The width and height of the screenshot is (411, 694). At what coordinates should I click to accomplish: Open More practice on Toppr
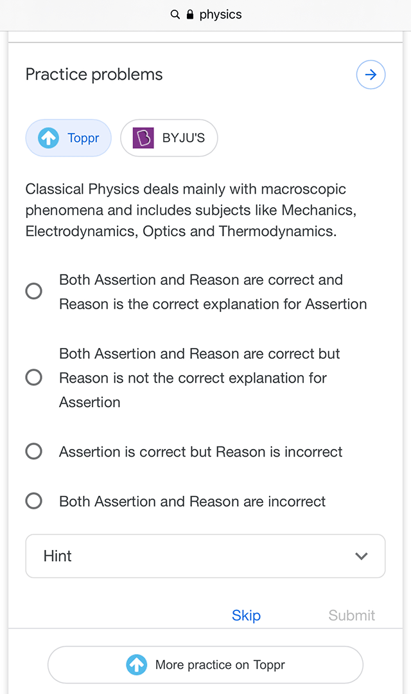[205, 664]
